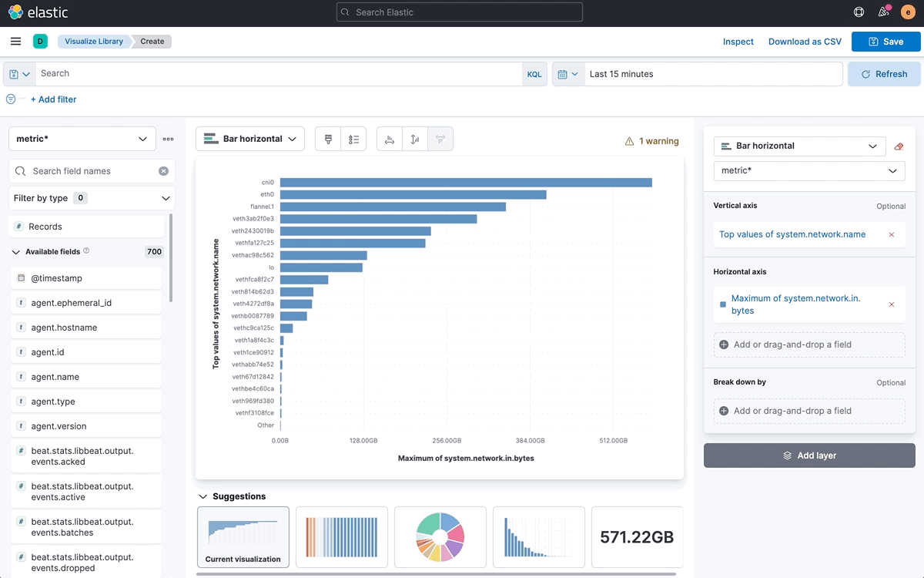This screenshot has width=924, height=578.
Task: Open the bottom axis settings icon
Action: pyautogui.click(x=390, y=139)
